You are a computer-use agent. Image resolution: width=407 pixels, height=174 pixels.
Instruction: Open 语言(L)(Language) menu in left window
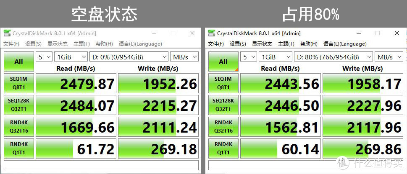point(140,44)
